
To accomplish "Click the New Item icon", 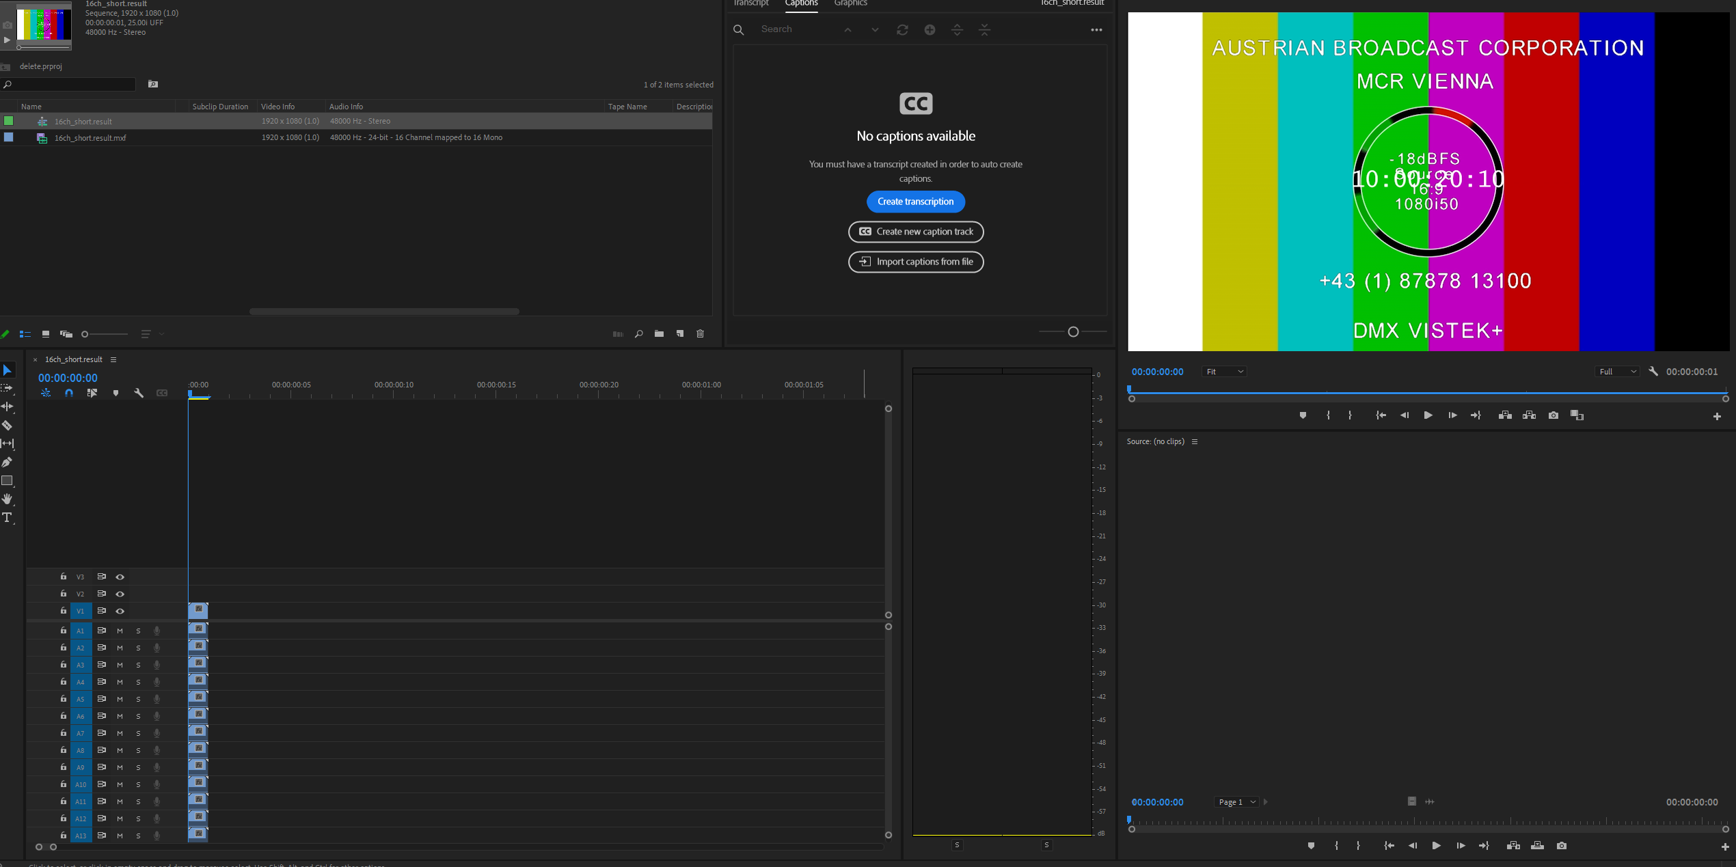I will [680, 334].
